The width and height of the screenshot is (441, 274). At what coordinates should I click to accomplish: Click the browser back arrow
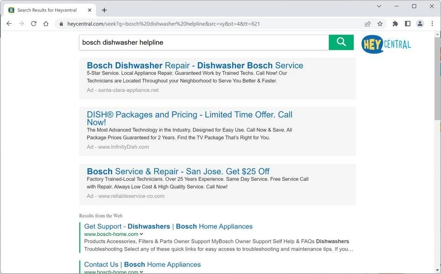[9, 24]
